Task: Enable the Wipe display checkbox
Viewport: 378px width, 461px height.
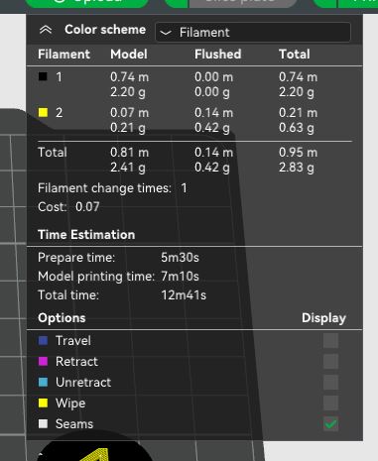Action: coord(330,403)
